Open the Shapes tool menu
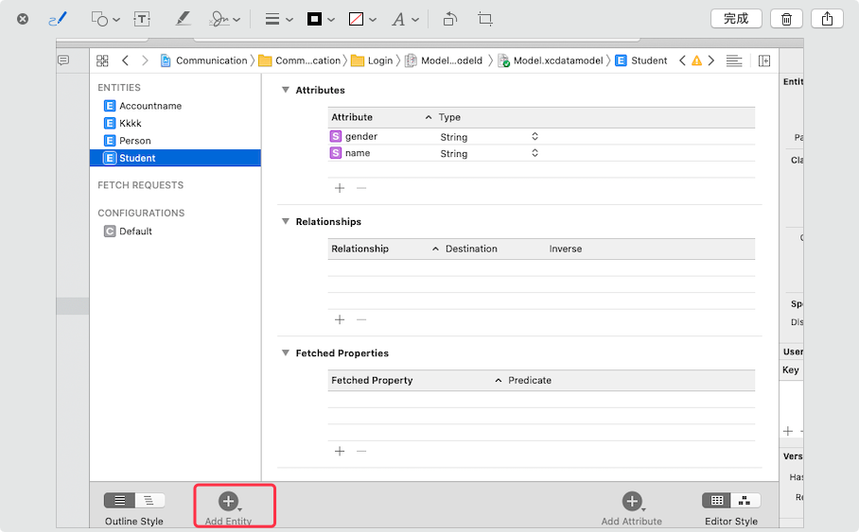This screenshot has height=532, width=859. (x=105, y=19)
